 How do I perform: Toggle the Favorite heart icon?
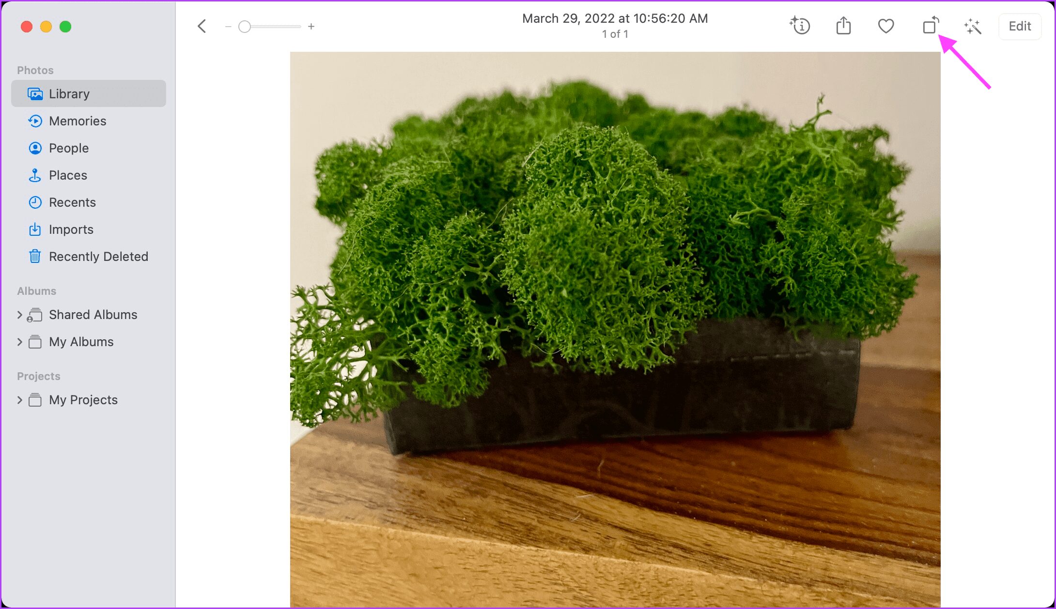coord(886,25)
